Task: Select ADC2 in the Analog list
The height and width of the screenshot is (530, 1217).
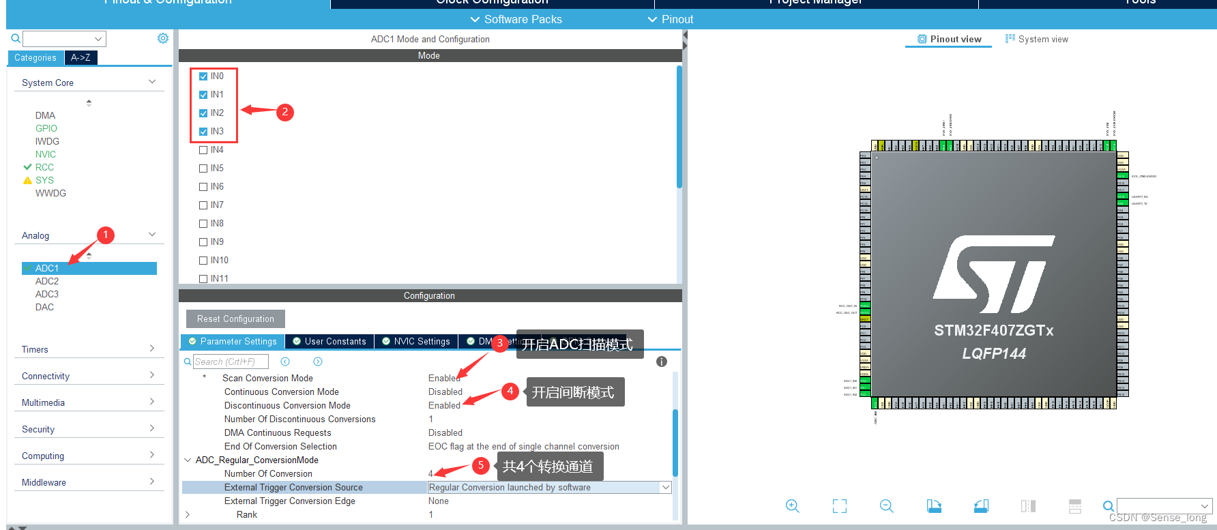Action: pos(47,281)
